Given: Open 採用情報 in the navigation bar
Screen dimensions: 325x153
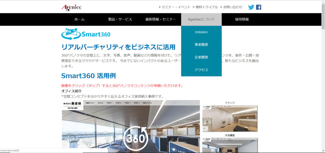Looking at the screenshot, I should point(242,19).
